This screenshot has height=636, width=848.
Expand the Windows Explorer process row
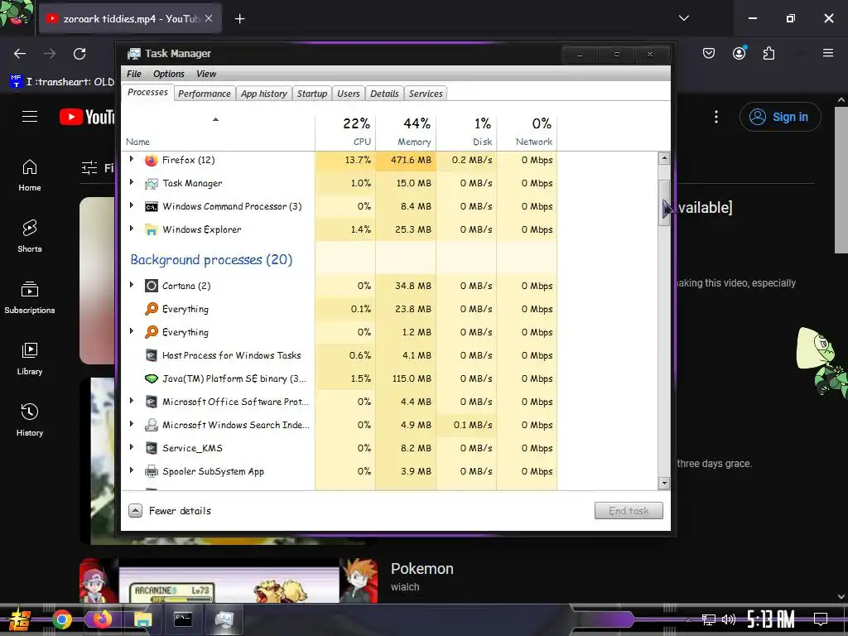point(132,229)
